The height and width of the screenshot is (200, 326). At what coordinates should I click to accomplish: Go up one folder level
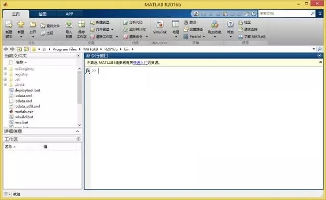pos(20,49)
